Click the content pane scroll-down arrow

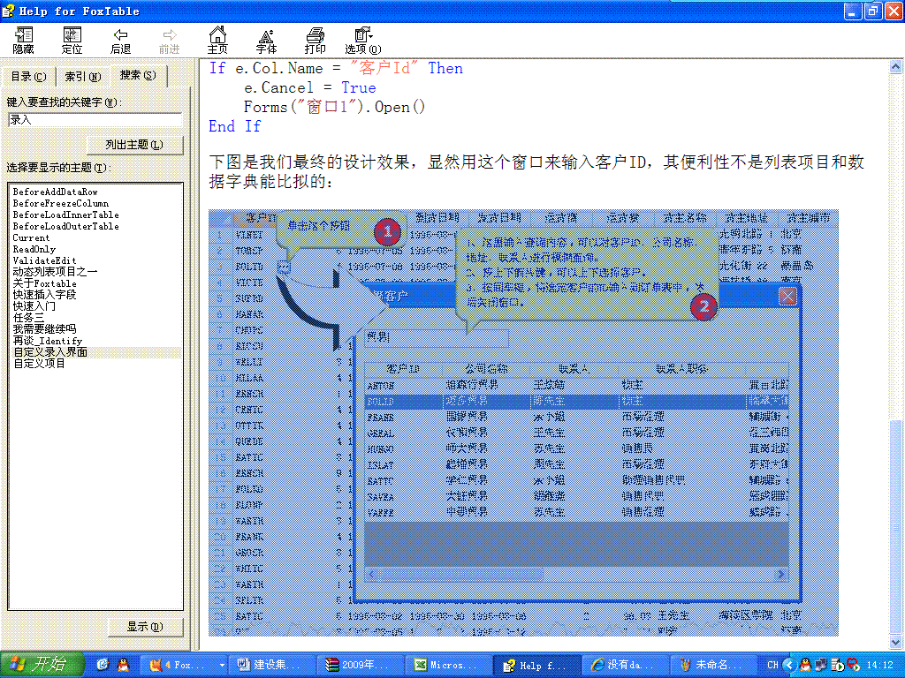pos(895,642)
